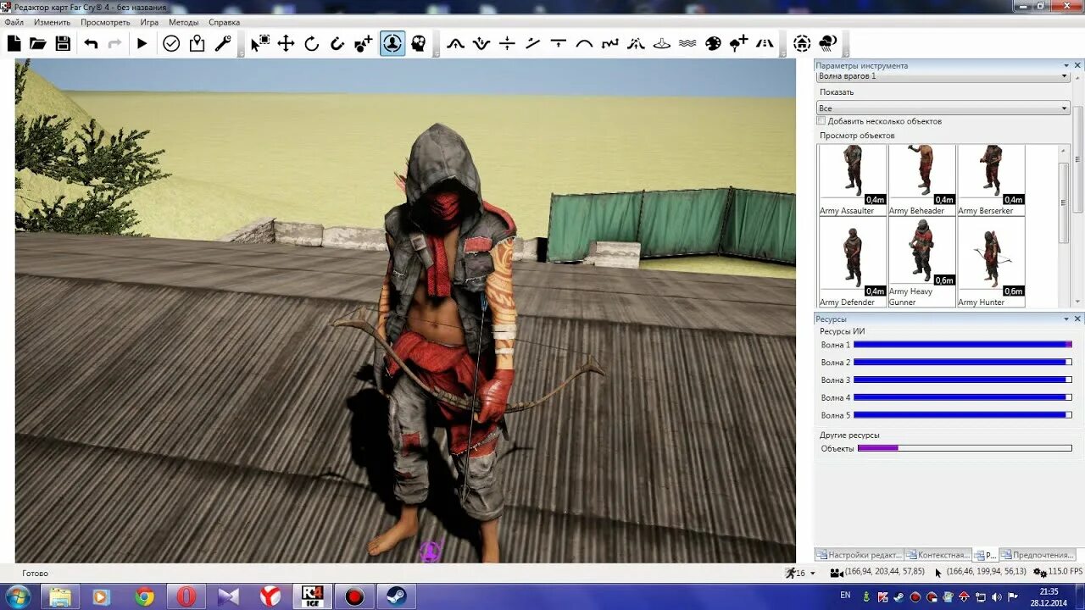Select the Rotate object tool
The width and height of the screenshot is (1085, 610).
tap(312, 43)
